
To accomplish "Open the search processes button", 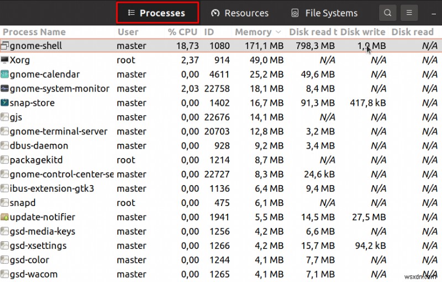I will (388, 13).
